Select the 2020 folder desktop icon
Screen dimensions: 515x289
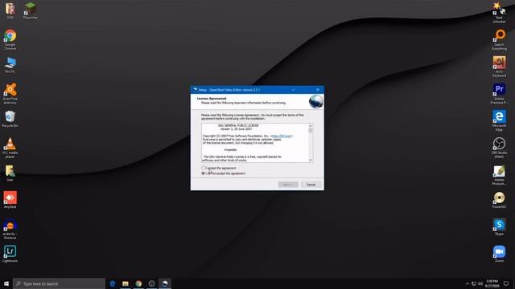(10, 10)
